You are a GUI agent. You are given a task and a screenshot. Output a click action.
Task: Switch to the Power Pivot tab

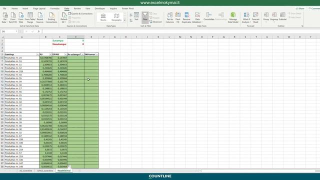coord(128,8)
